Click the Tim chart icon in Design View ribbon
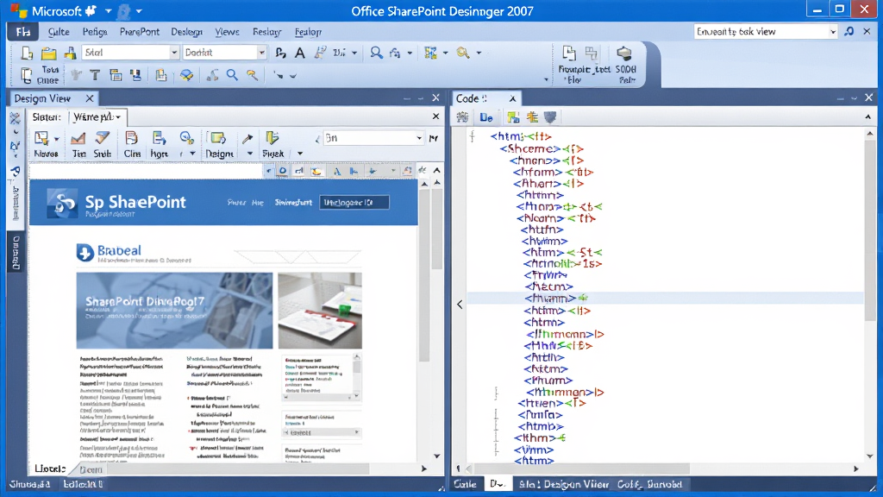 coord(78,138)
